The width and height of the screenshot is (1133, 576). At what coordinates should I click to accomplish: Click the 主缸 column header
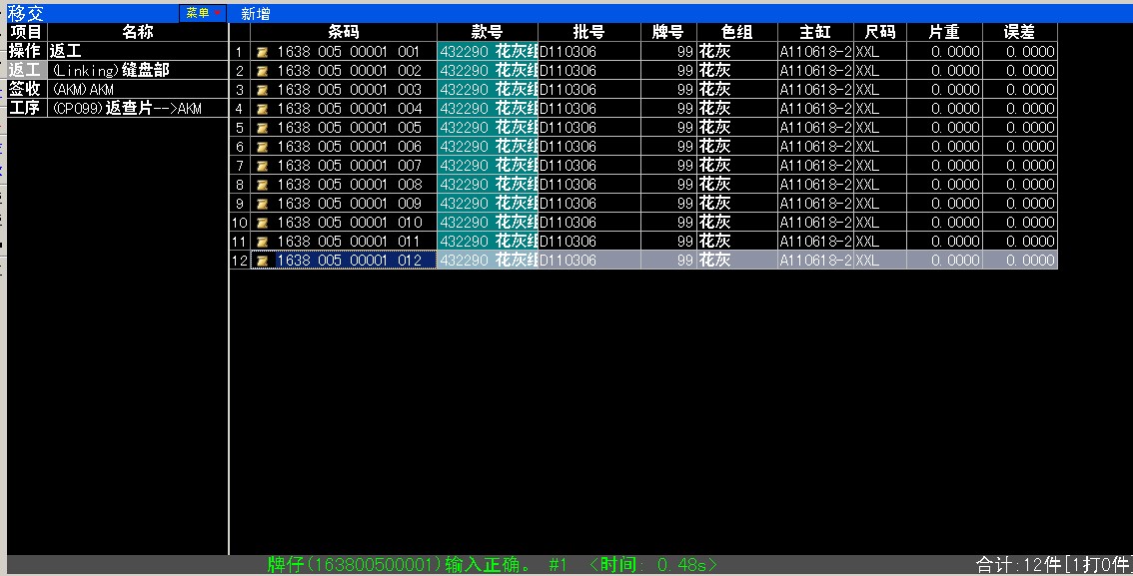815,32
